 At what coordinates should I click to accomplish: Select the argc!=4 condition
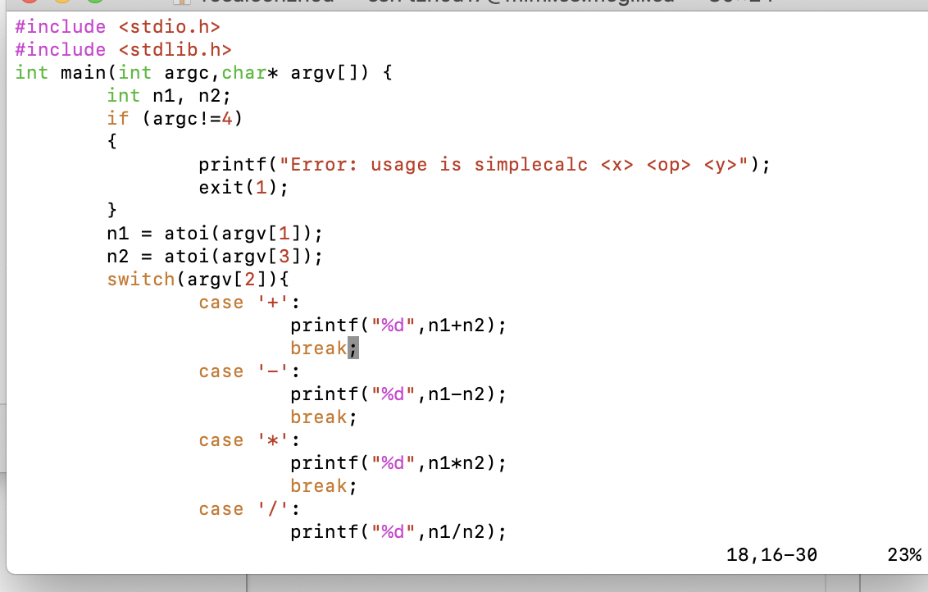click(x=193, y=118)
